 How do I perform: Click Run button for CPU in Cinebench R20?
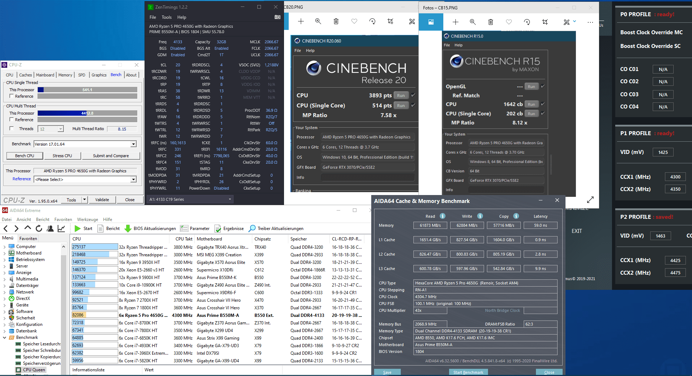click(x=401, y=96)
